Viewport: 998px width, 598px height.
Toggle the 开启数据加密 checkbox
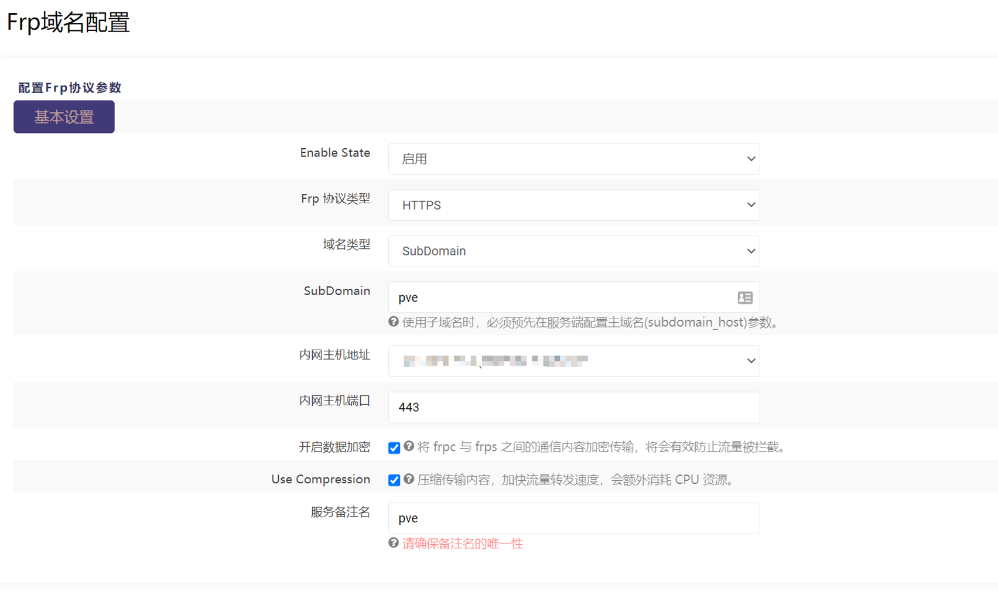coord(394,448)
